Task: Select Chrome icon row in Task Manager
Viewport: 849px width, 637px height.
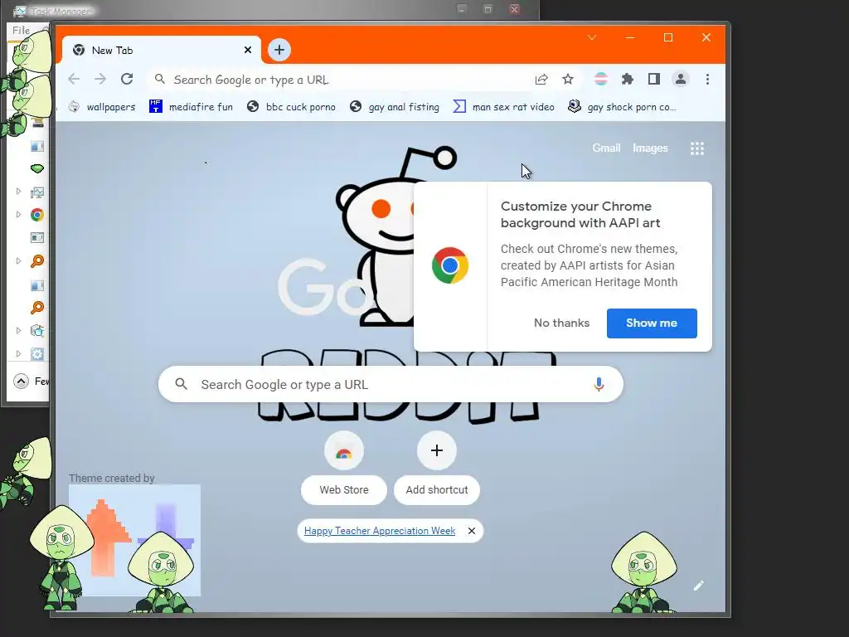Action: coord(37,215)
